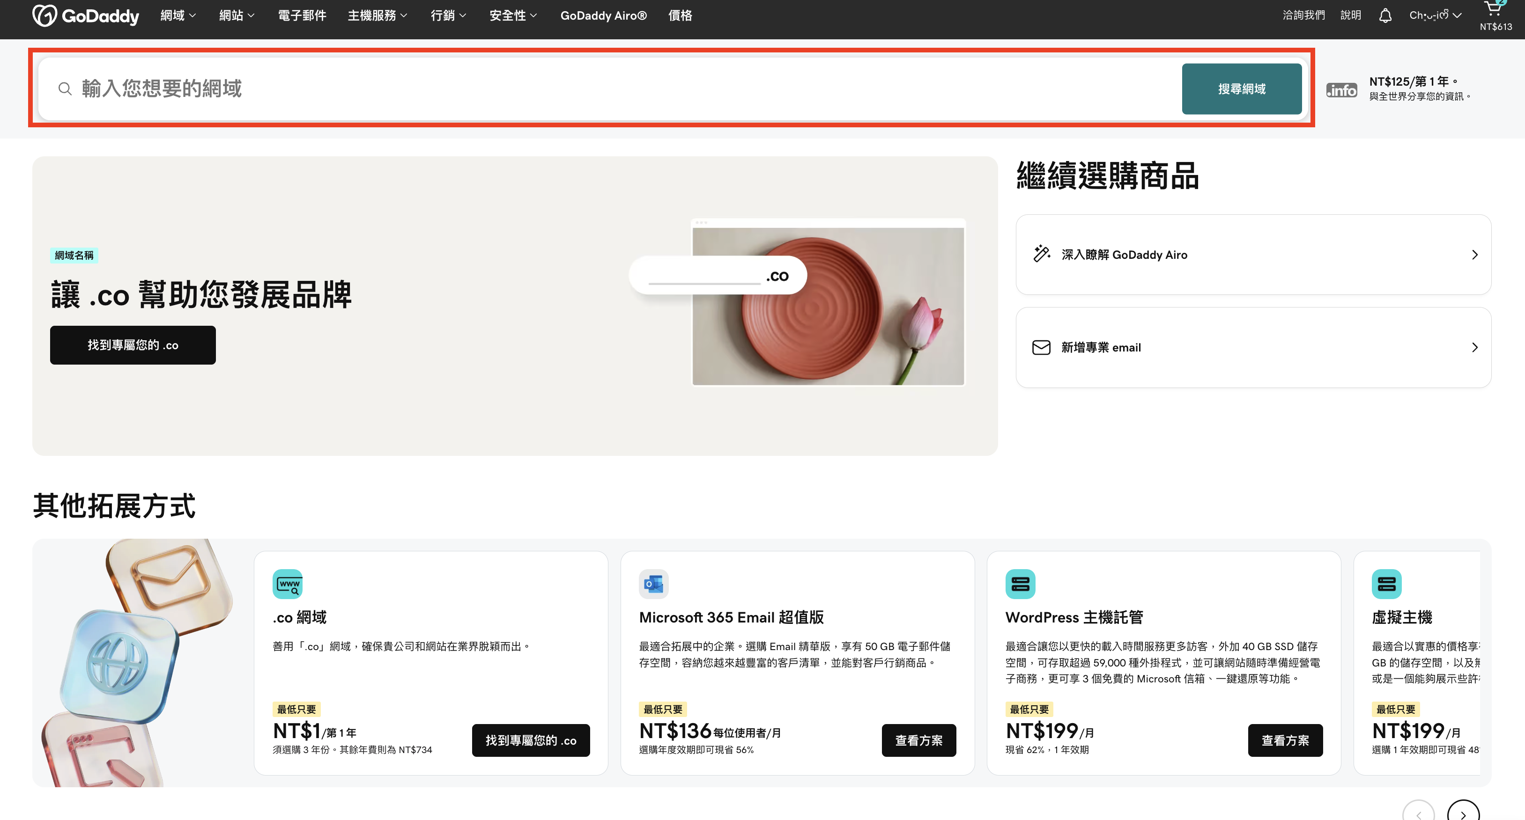
Task: Open the account name dropdown chevron
Action: (1457, 15)
